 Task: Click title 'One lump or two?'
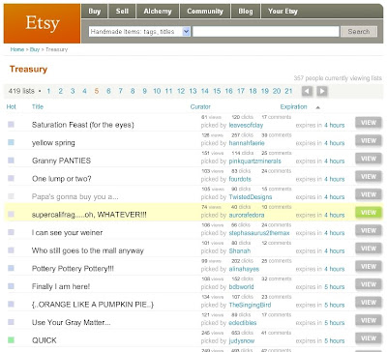[62, 179]
